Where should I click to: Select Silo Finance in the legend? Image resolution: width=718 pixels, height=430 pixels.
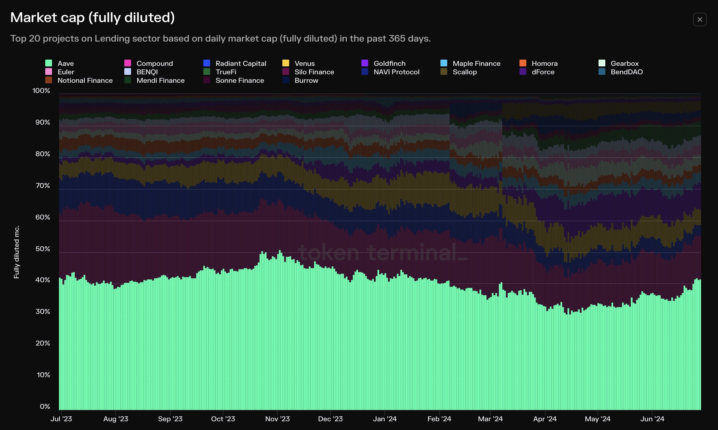coord(308,71)
